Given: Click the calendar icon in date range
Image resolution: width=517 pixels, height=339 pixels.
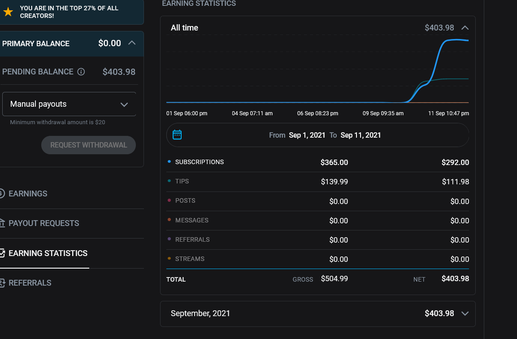Looking at the screenshot, I should tap(177, 135).
